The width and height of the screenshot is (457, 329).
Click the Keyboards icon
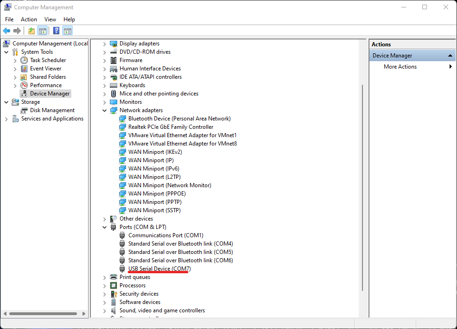[114, 85]
